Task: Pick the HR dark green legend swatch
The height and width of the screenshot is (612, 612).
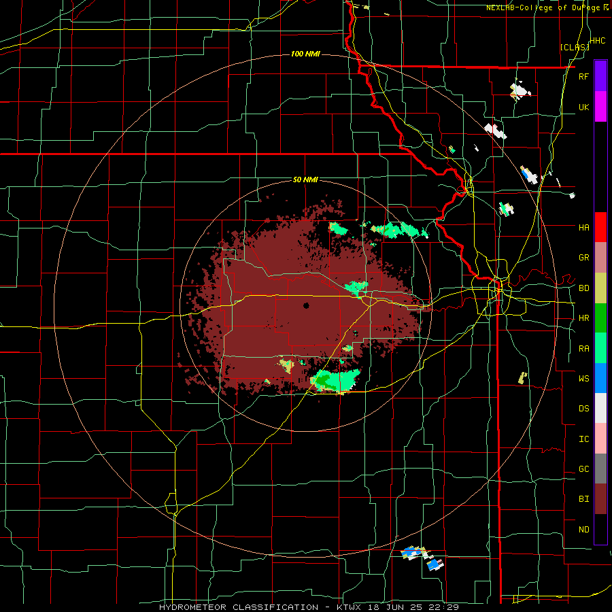Action: 600,318
